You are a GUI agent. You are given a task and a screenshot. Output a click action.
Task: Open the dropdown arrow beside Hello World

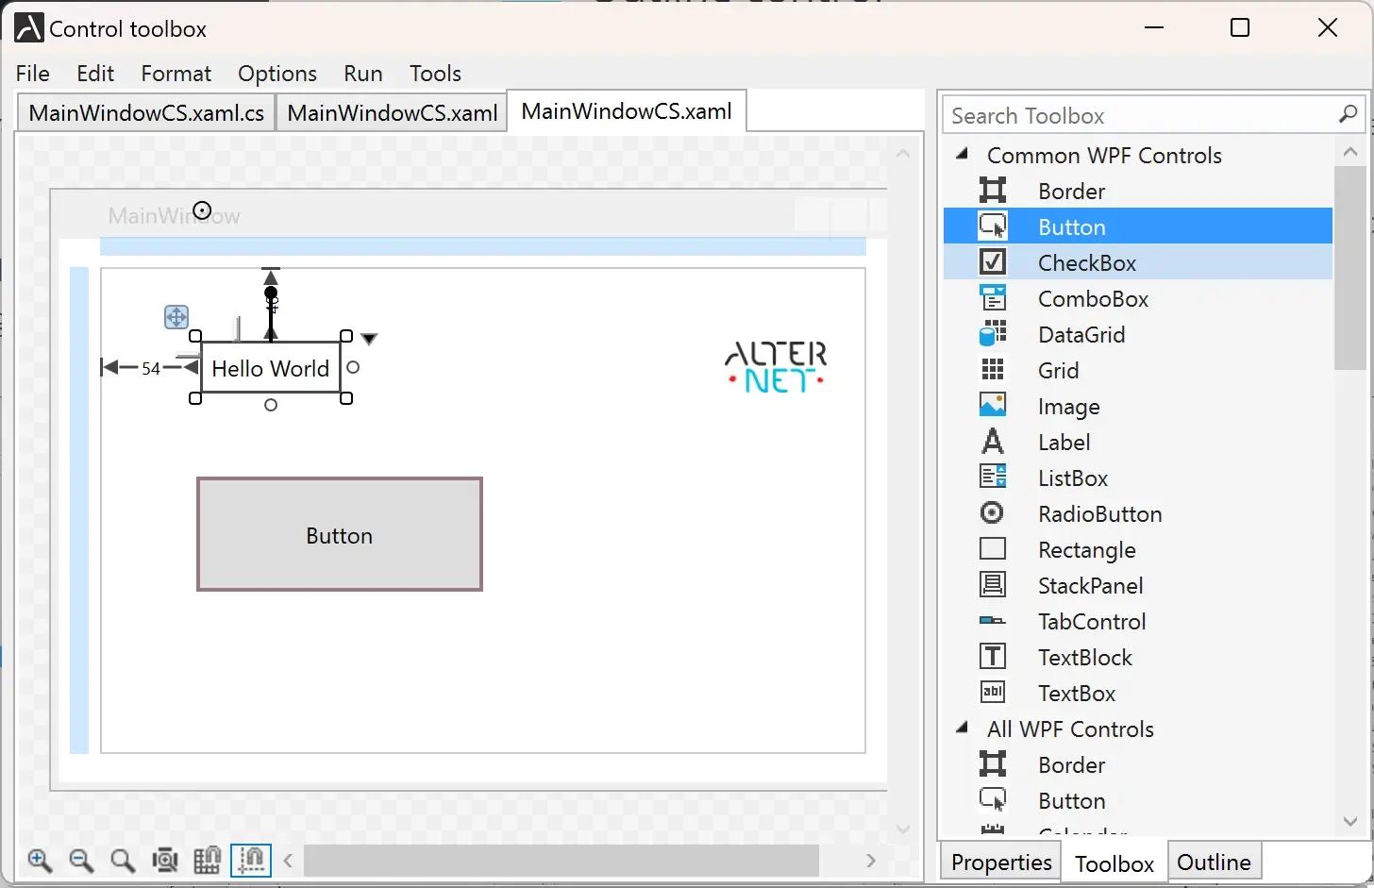tap(370, 339)
